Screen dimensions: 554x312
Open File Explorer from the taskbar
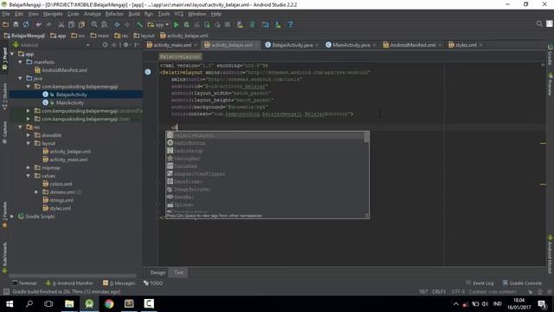pos(69,304)
